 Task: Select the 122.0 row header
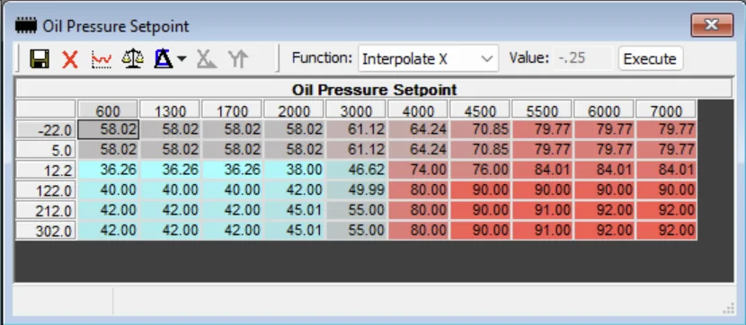tap(46, 190)
